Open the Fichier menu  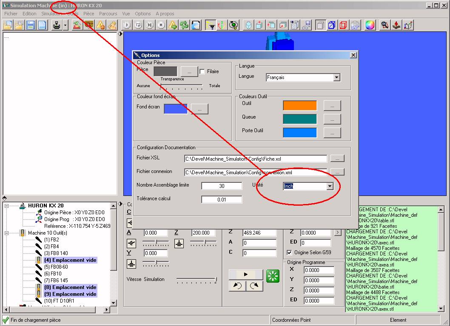pyautogui.click(x=11, y=14)
